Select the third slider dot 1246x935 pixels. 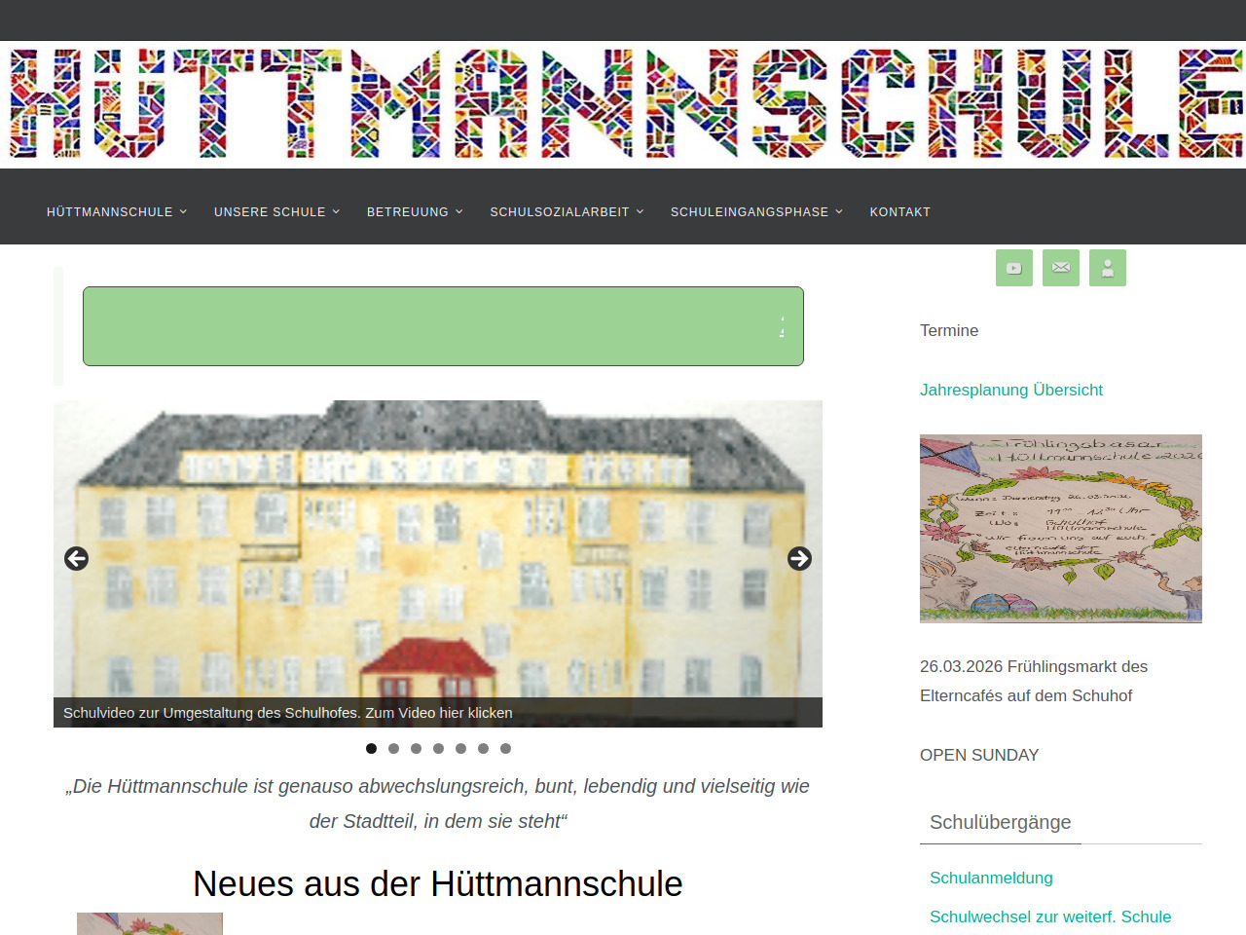pos(416,749)
